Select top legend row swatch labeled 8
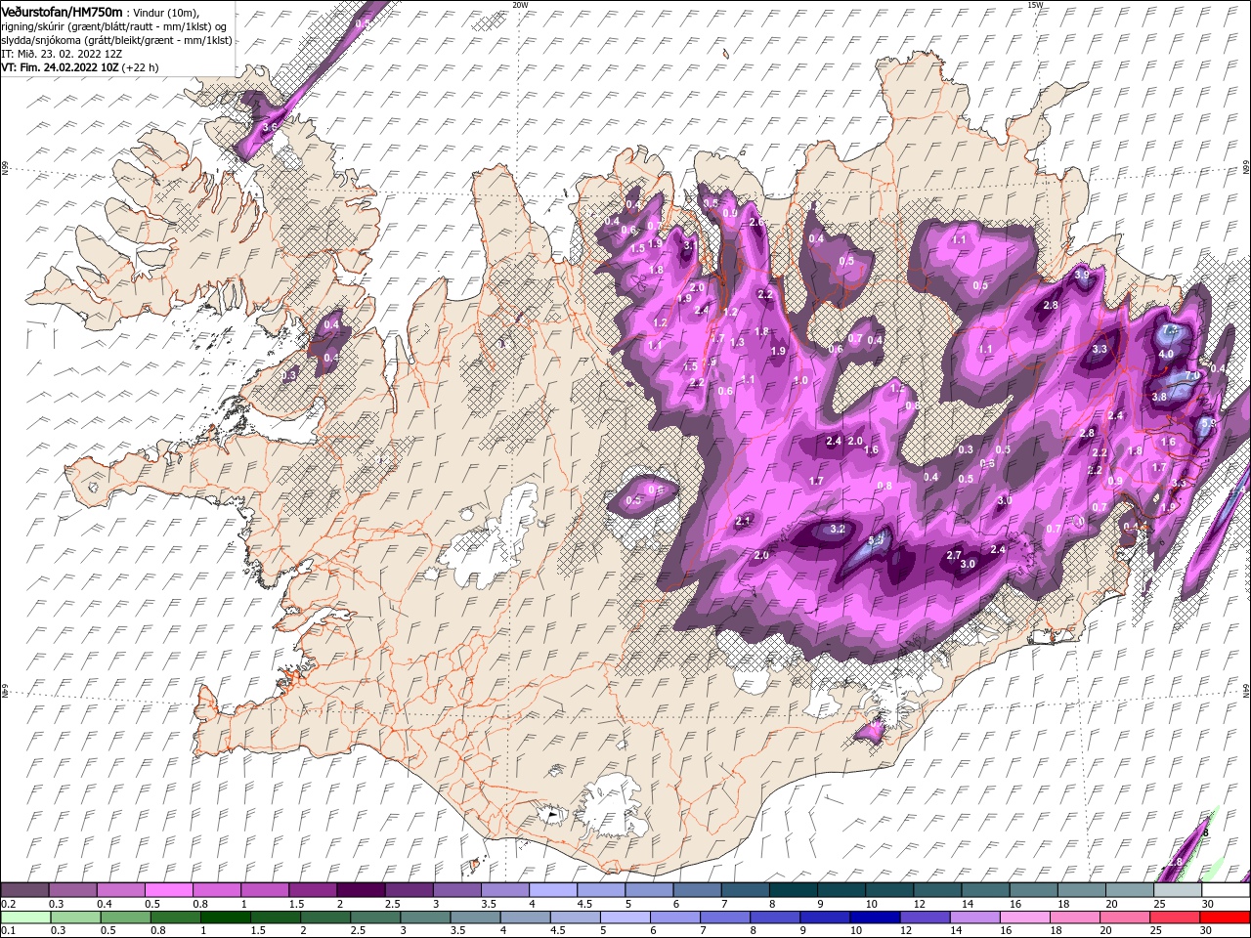The image size is (1251, 938). (794, 890)
